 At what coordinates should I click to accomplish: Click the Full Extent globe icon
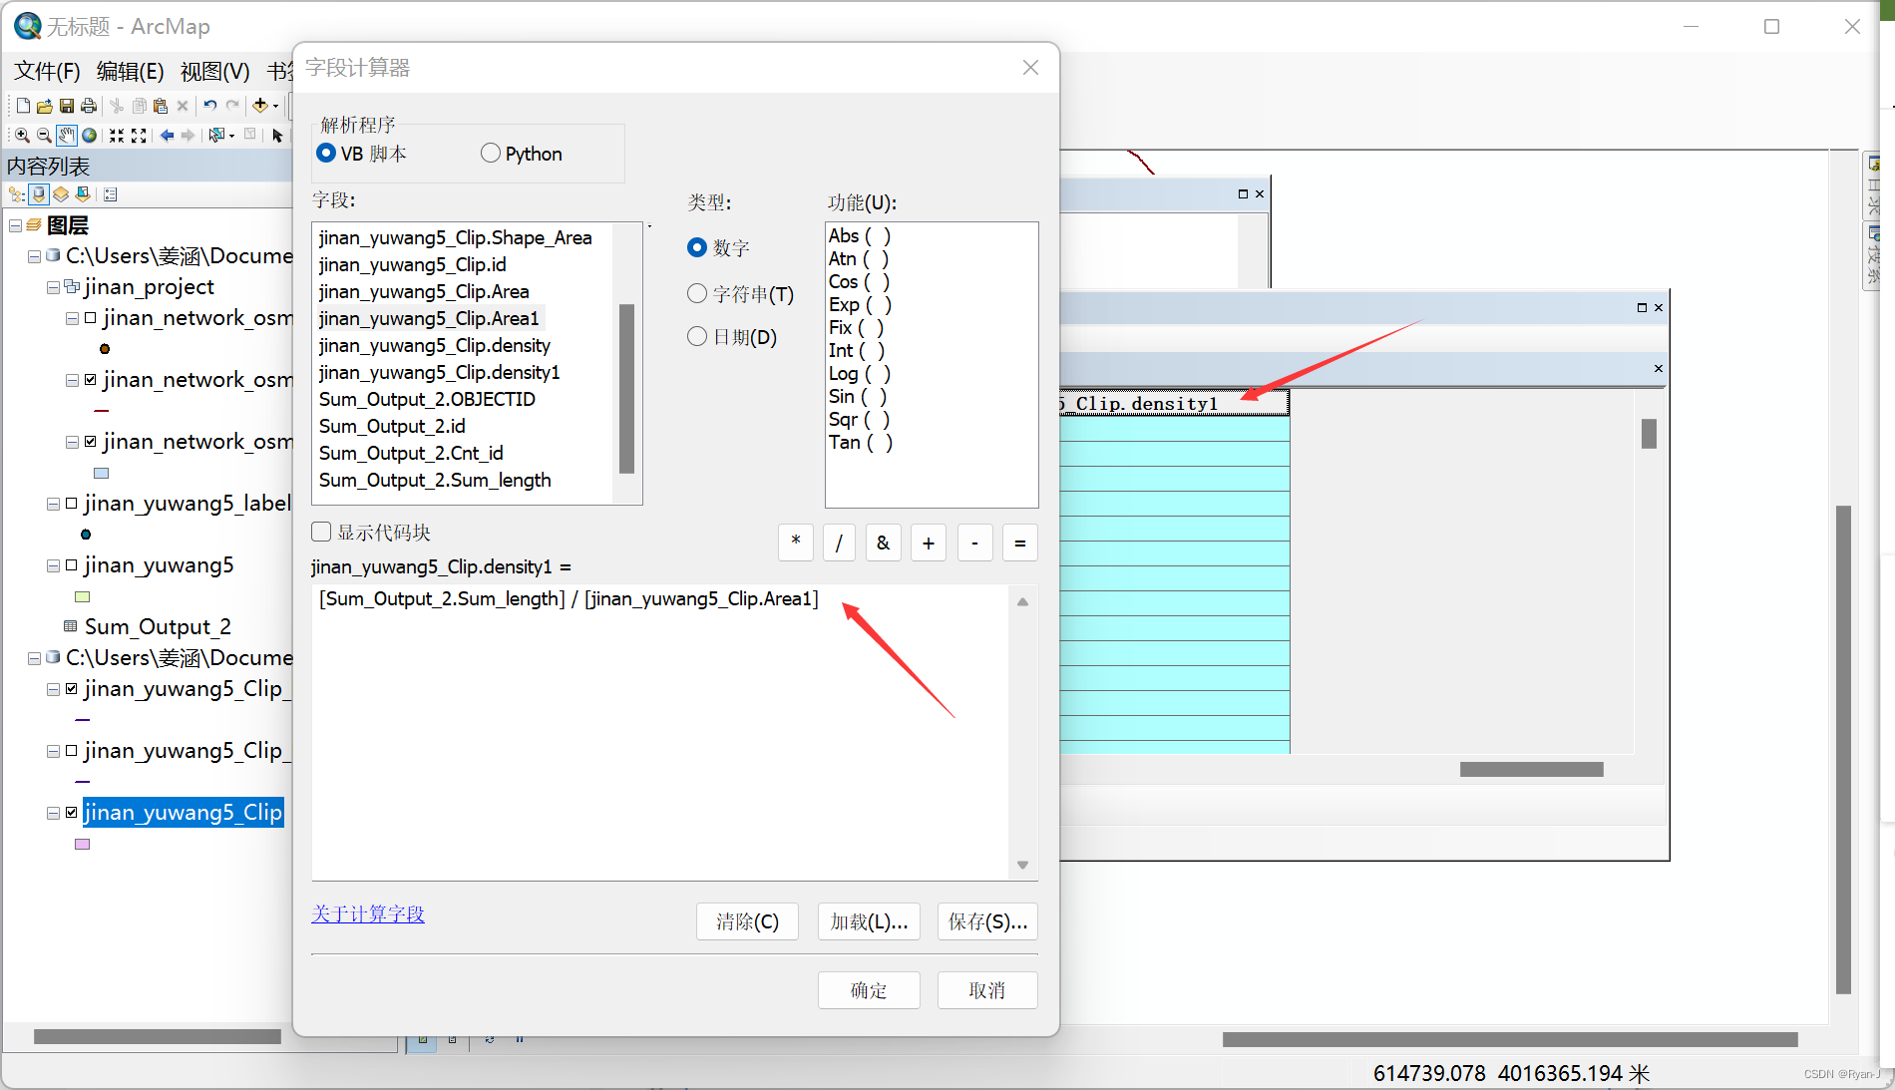click(x=90, y=136)
